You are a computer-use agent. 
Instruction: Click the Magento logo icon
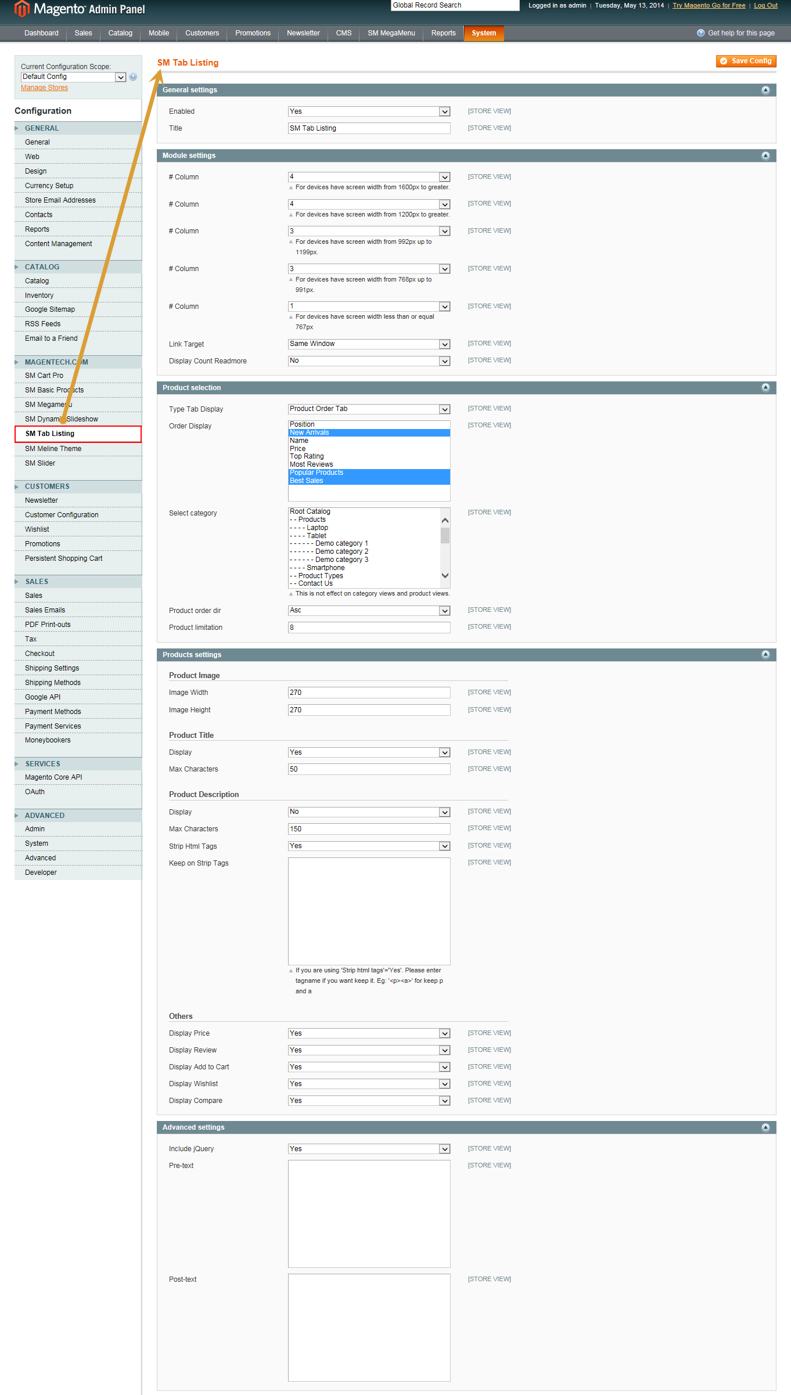pos(21,9)
